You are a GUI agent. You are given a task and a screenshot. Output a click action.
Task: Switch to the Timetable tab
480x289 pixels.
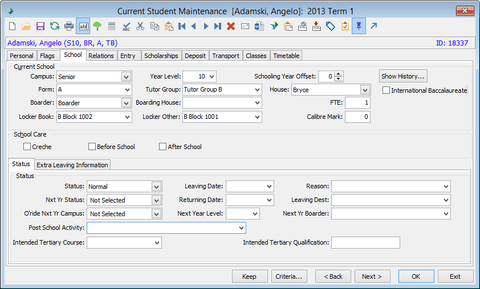click(x=286, y=56)
